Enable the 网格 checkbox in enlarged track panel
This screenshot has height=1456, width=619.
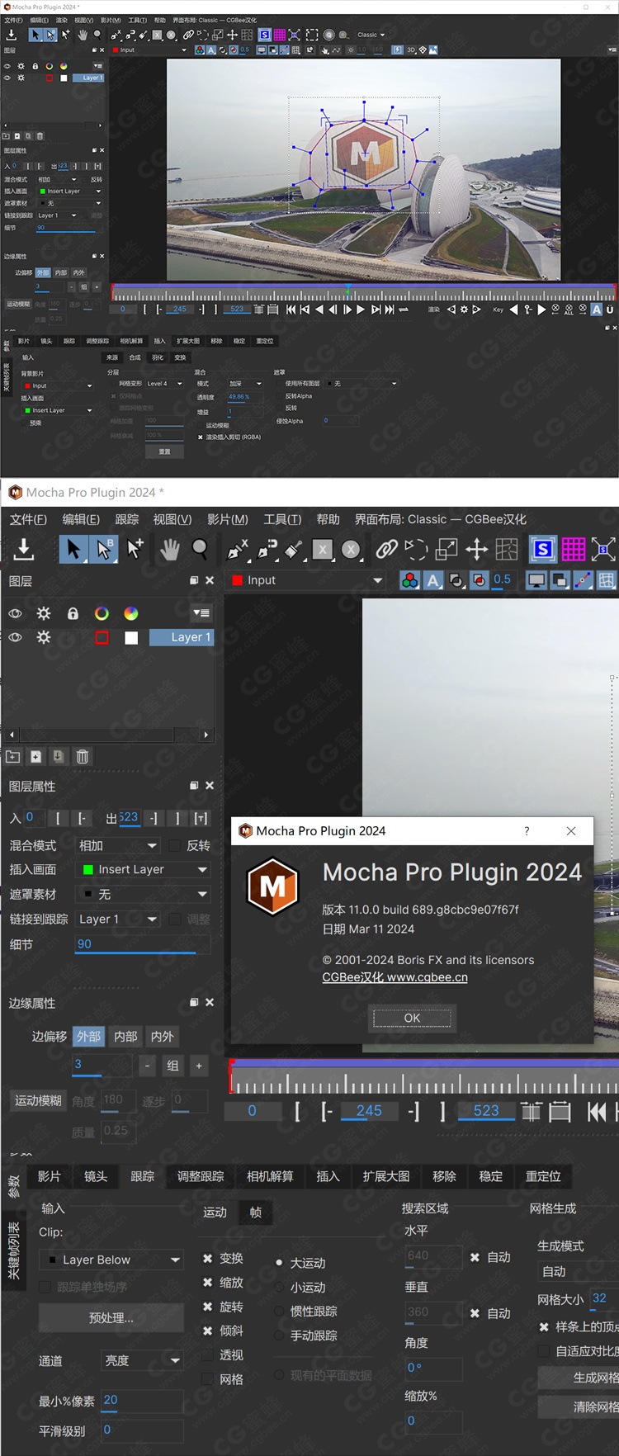coord(208,1379)
